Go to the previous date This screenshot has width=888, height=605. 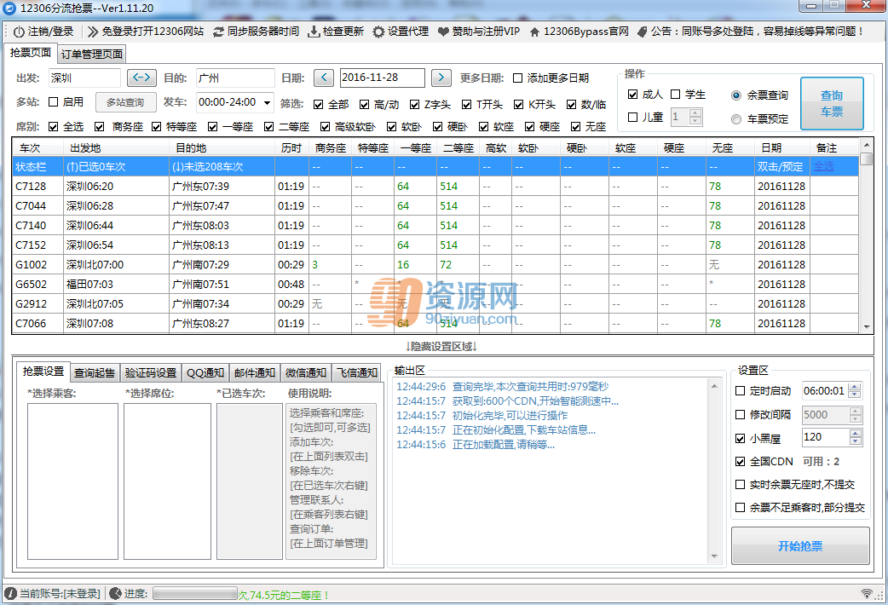tap(323, 78)
